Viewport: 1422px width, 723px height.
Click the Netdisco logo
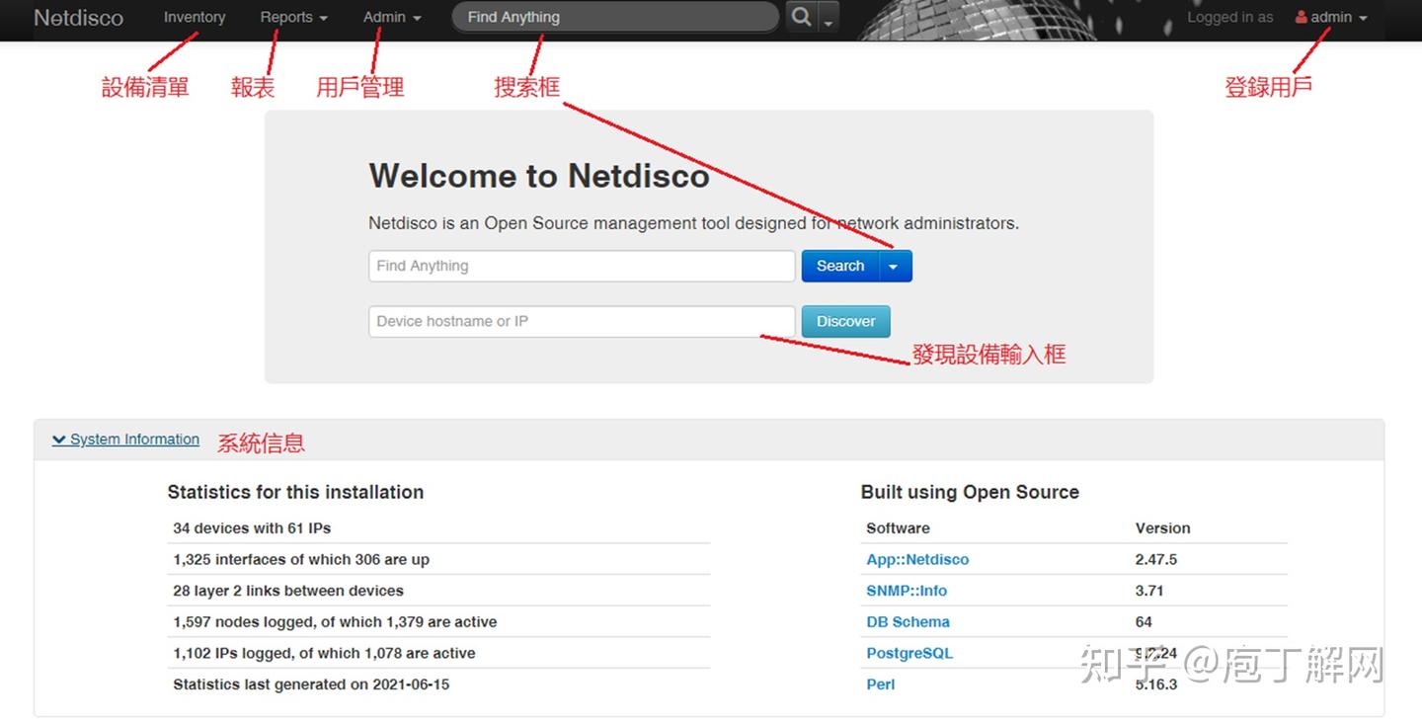(x=78, y=18)
